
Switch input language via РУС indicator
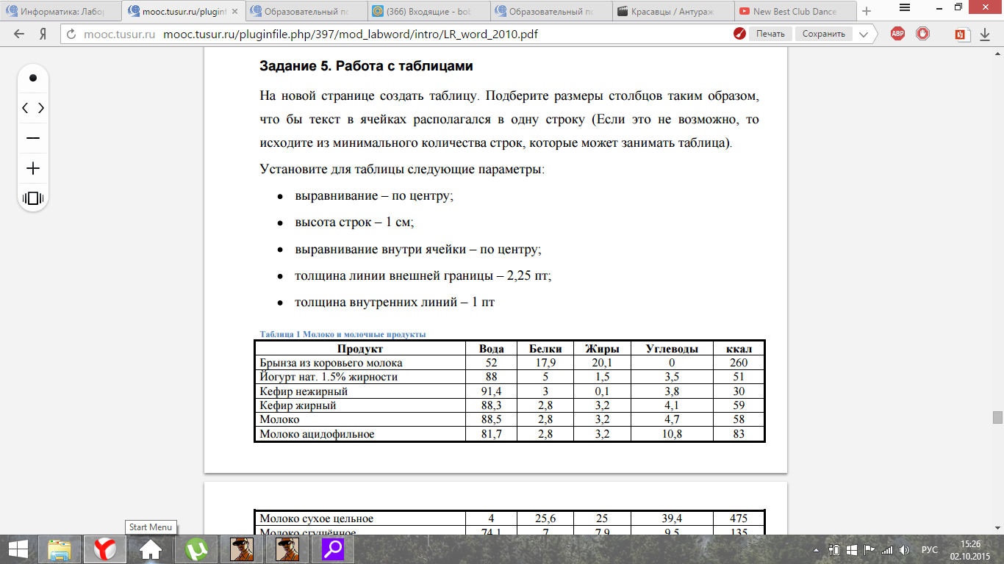(x=930, y=549)
